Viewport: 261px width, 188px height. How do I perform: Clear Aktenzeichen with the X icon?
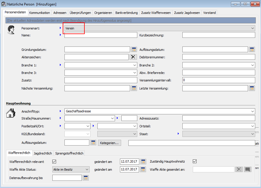(133, 57)
